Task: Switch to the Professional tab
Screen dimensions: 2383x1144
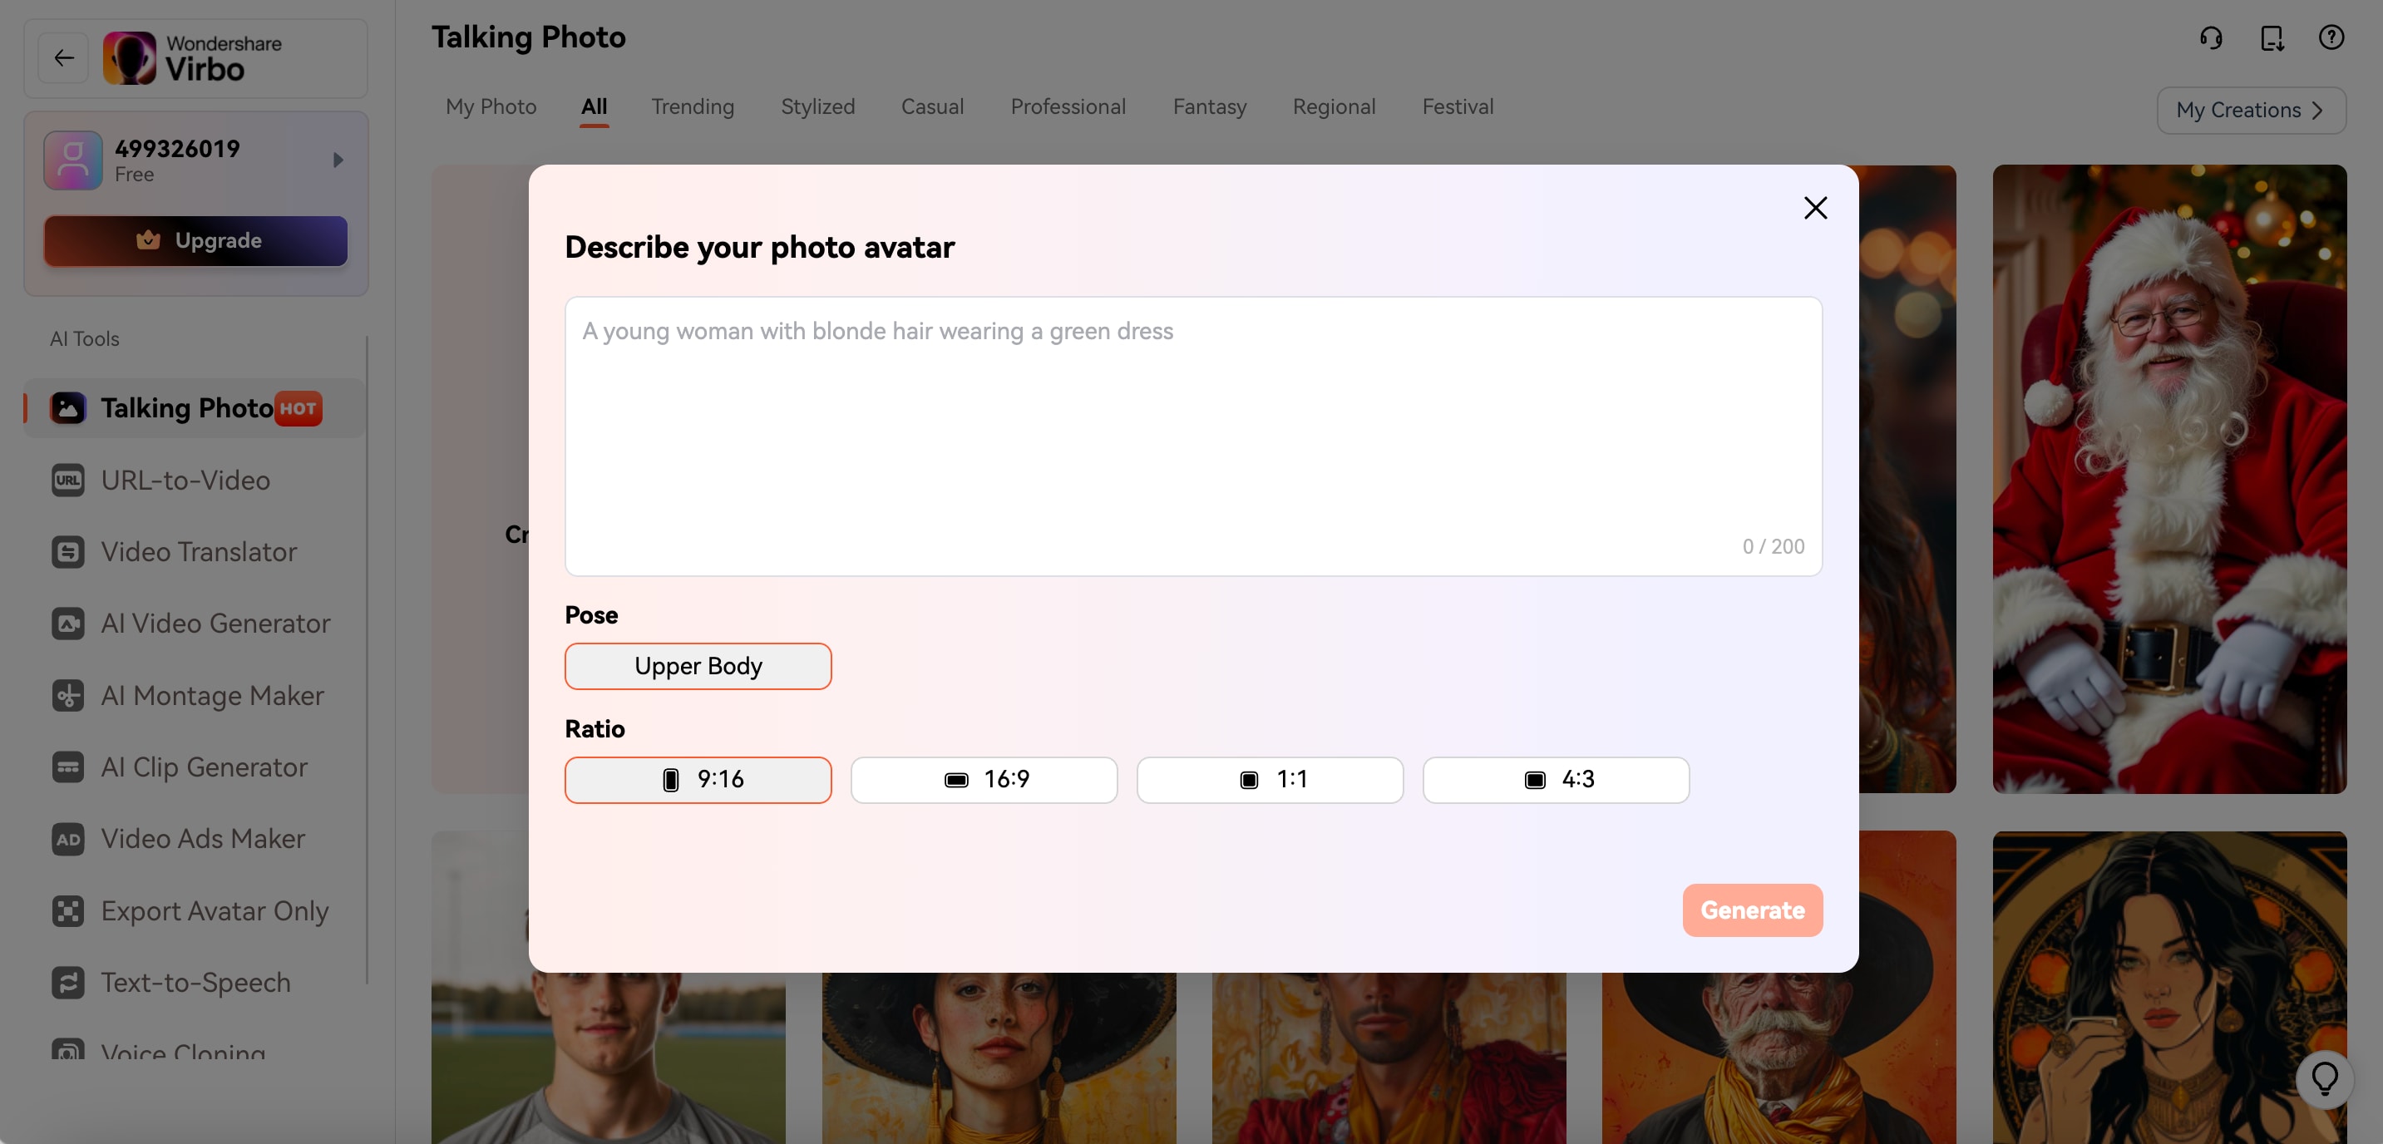Action: click(1068, 106)
